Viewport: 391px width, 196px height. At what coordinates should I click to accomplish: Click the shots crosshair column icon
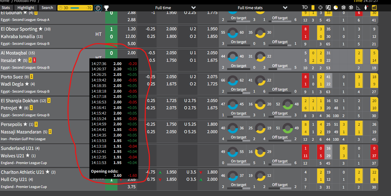pos(321,8)
